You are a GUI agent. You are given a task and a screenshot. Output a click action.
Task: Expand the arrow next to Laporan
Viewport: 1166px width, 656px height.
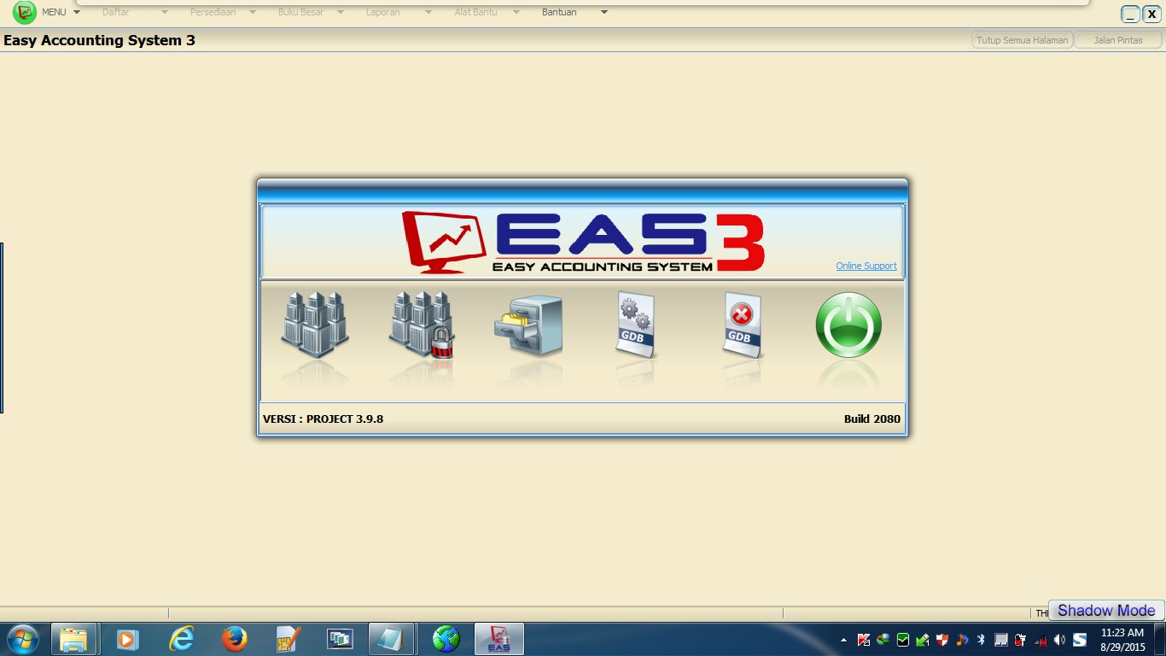tap(429, 12)
